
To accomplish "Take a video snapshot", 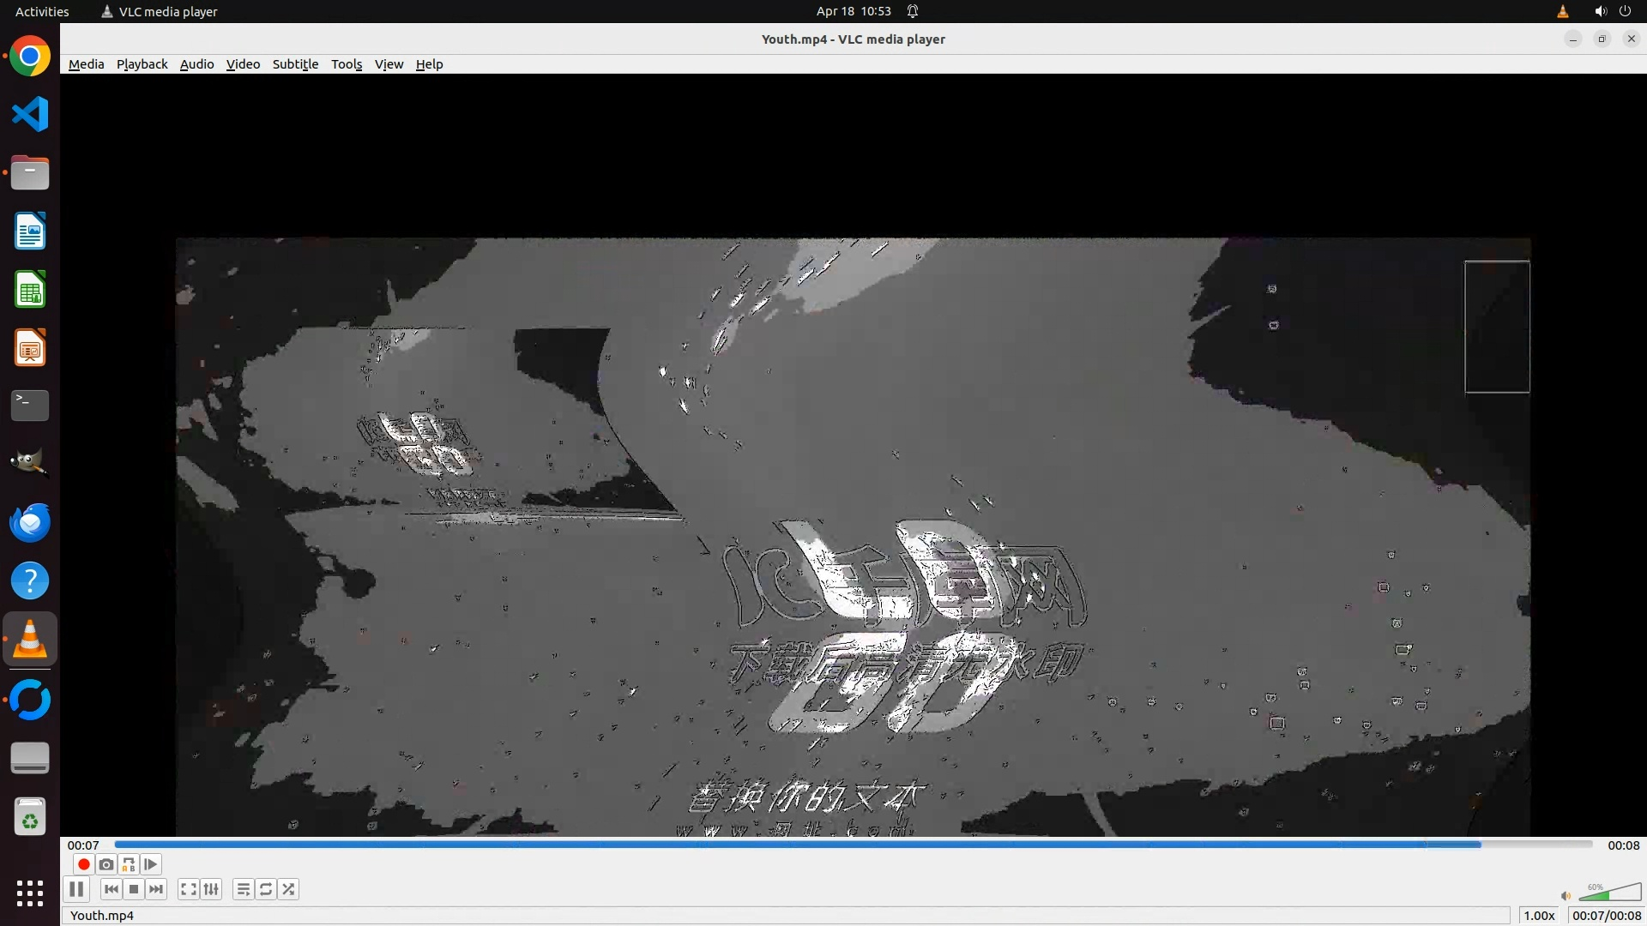I will point(106,864).
